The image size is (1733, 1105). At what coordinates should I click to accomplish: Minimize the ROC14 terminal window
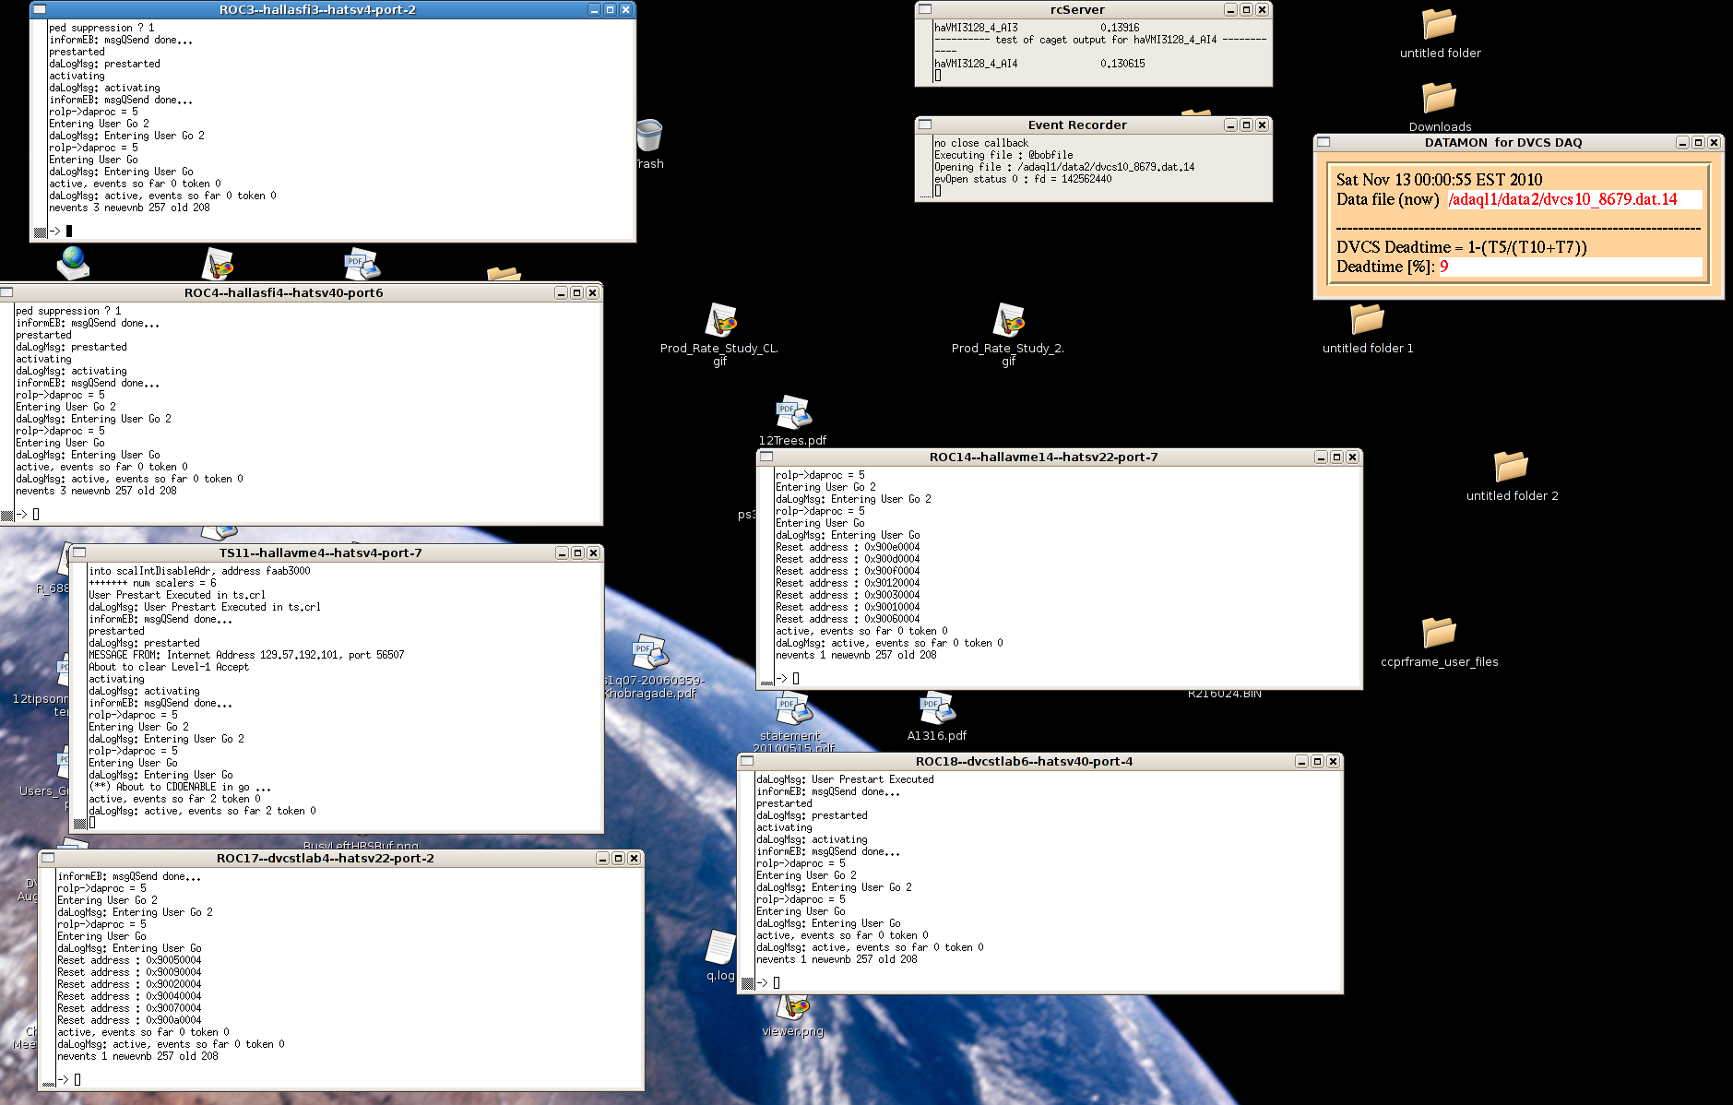[x=1321, y=457]
